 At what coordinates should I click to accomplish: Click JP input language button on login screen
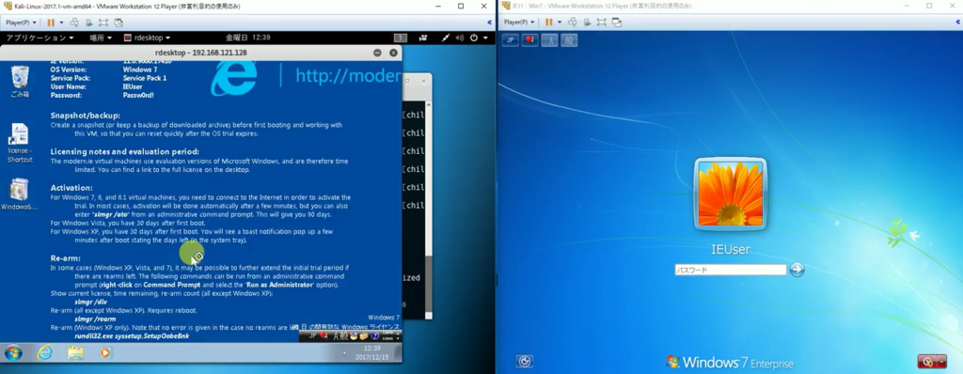[511, 40]
